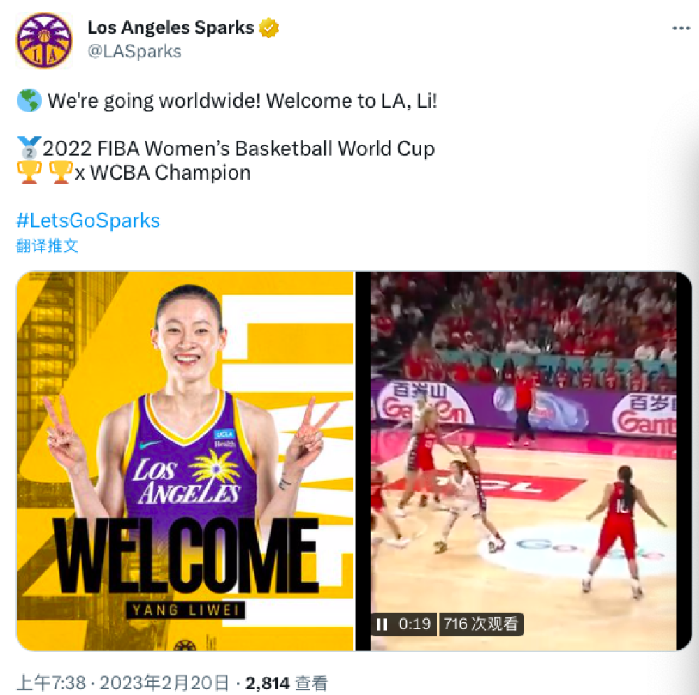Open the three-dot more options menu
This screenshot has height=695, width=699.
pyautogui.click(x=681, y=28)
